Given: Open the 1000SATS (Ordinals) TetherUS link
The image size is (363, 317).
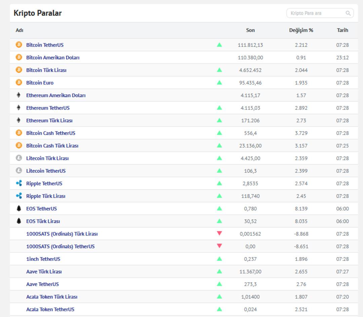Looking at the screenshot, I should 61,246.
